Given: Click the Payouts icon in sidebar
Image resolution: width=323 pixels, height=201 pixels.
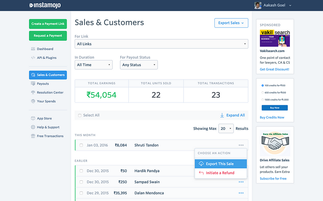Looking at the screenshot, I should tap(33, 84).
